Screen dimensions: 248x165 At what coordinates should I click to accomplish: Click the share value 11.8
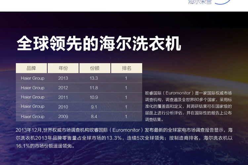(94, 88)
